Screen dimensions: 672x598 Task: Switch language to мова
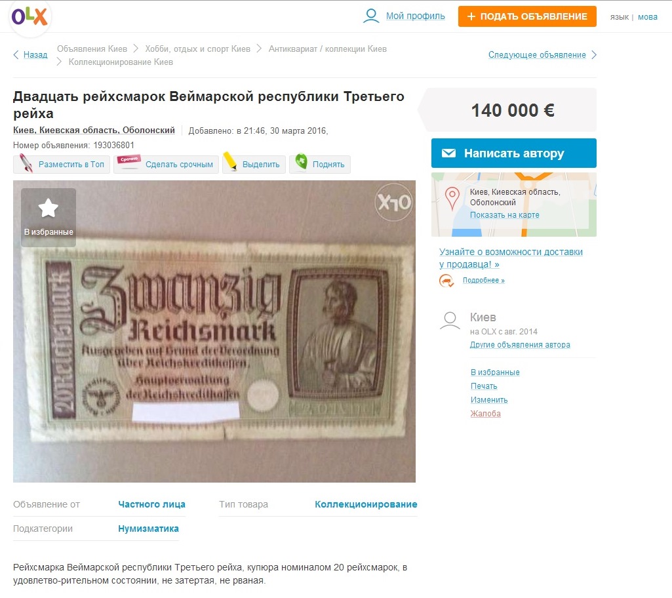pos(648,17)
